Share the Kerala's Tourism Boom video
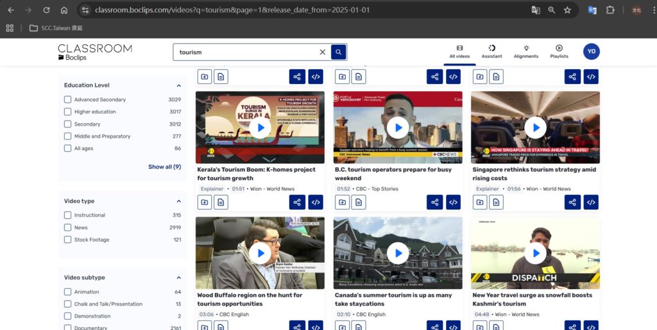This screenshot has height=330, width=657. (297, 202)
